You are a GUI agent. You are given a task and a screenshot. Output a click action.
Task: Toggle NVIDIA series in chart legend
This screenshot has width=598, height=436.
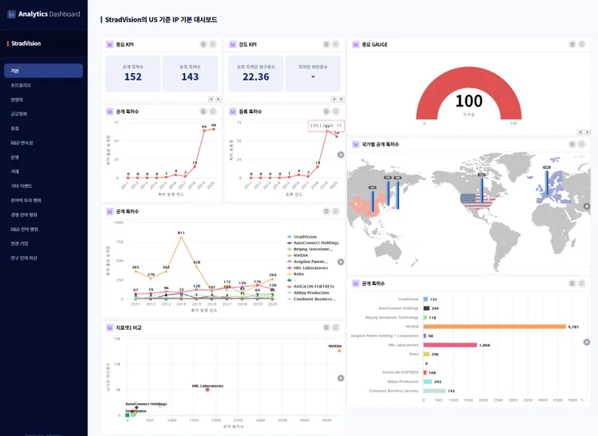pyautogui.click(x=297, y=255)
